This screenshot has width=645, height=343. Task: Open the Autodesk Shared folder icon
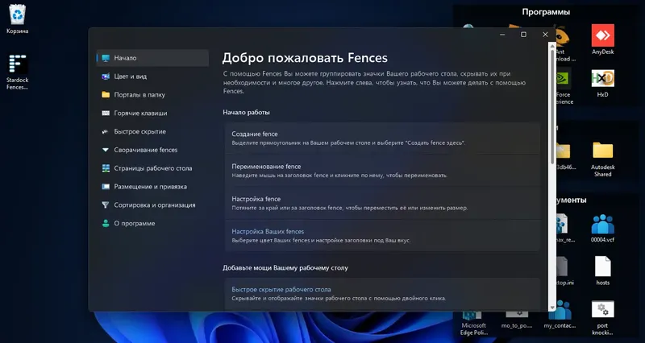602,159
